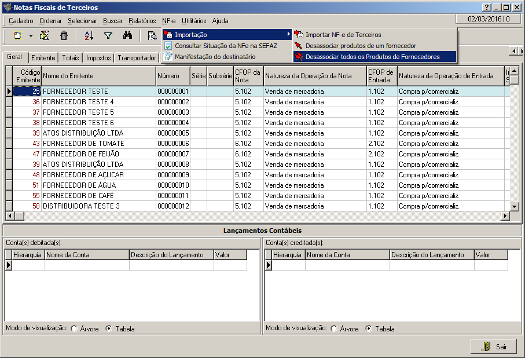Click the new record toolbar icon
This screenshot has height=358, width=525.
tap(17, 35)
